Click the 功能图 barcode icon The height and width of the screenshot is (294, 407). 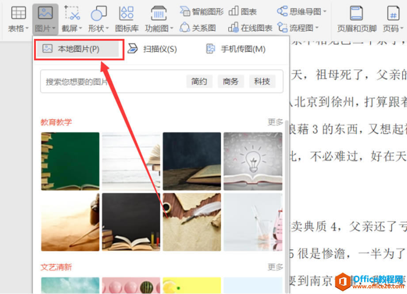coord(159,13)
